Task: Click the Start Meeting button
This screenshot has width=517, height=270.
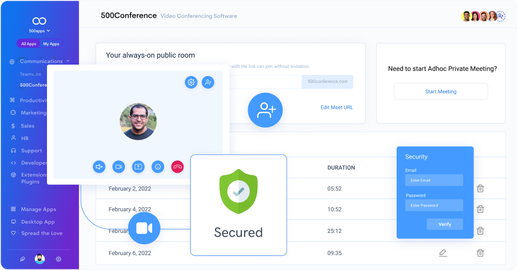Action: [x=440, y=92]
